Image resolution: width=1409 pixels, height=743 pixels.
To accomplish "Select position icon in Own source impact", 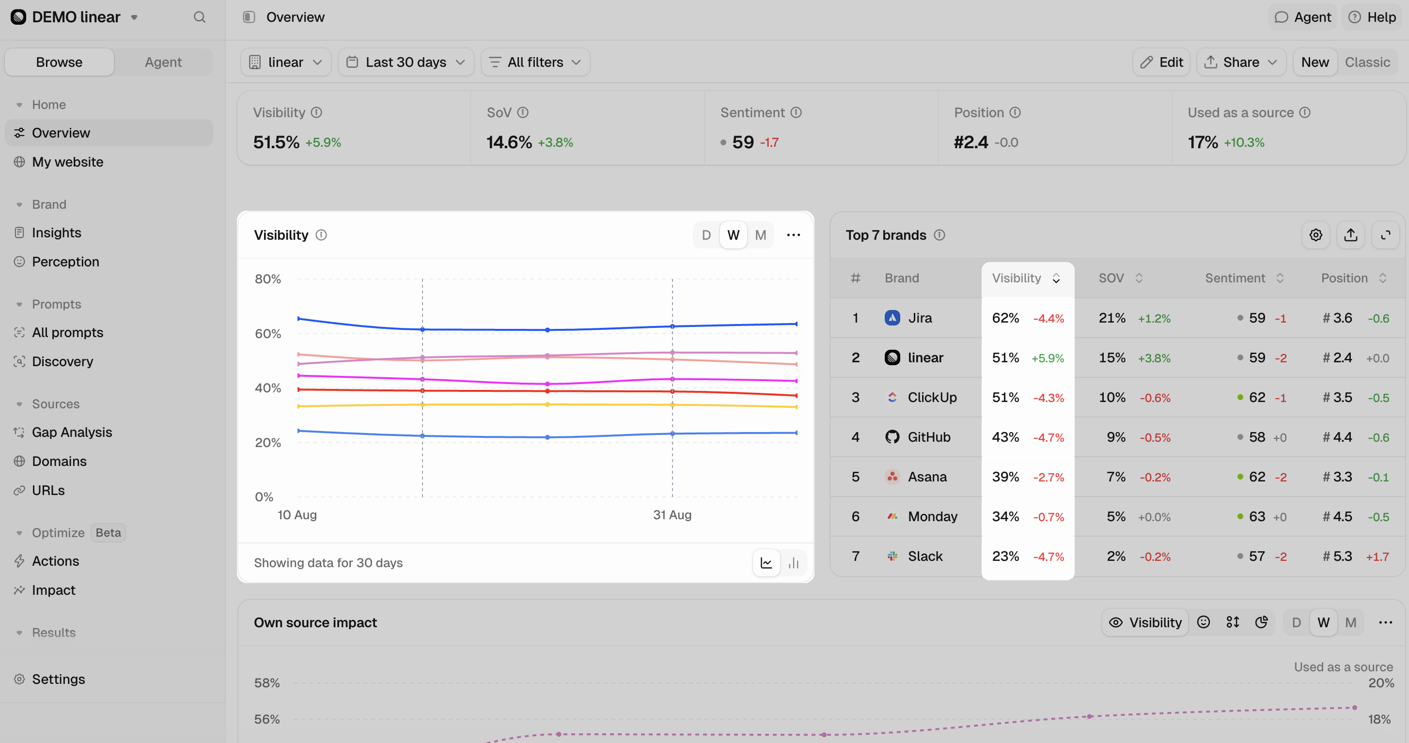I will pyautogui.click(x=1232, y=622).
